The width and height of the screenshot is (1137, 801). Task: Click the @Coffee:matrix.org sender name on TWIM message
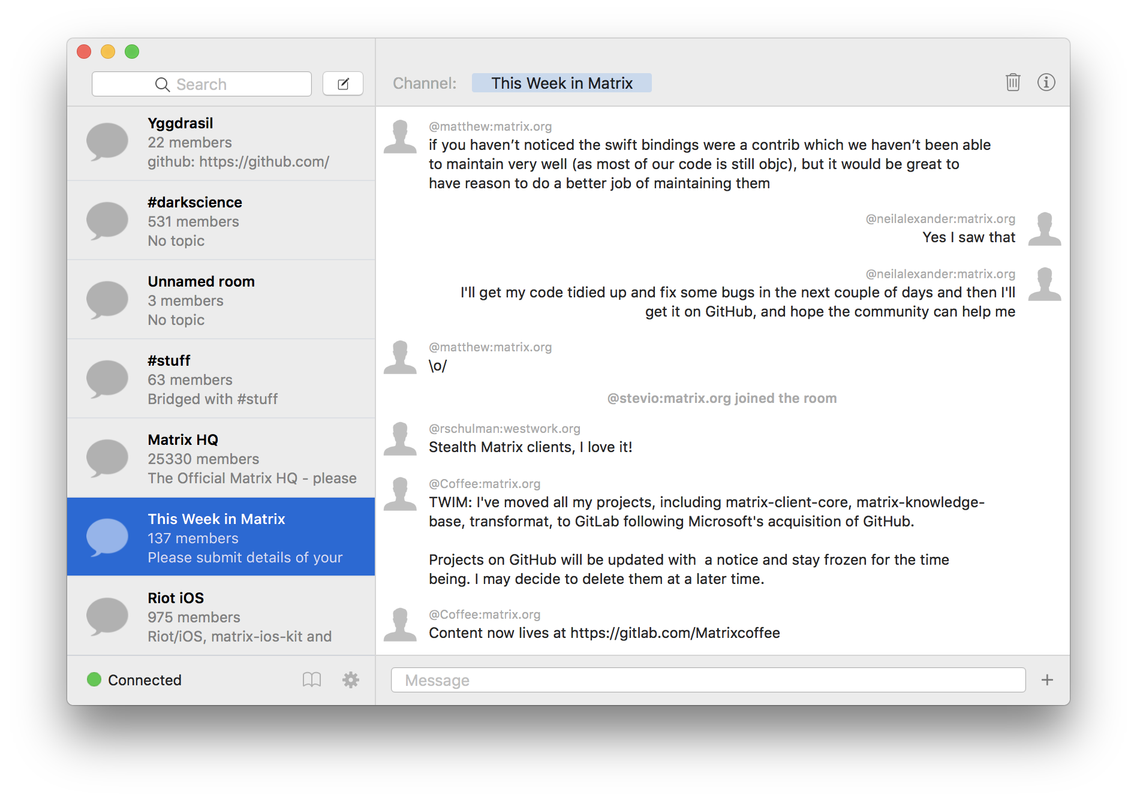pyautogui.click(x=485, y=484)
